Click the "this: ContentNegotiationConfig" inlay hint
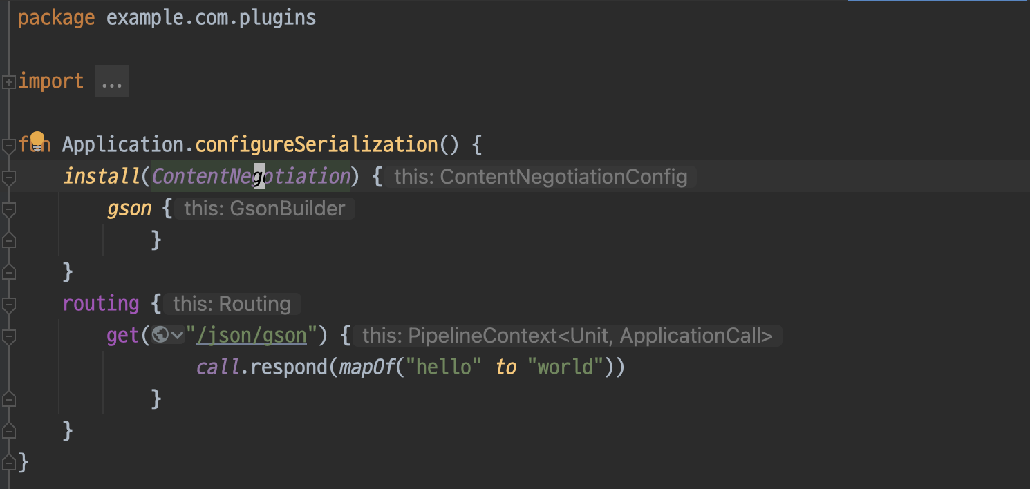This screenshot has height=489, width=1030. [541, 177]
